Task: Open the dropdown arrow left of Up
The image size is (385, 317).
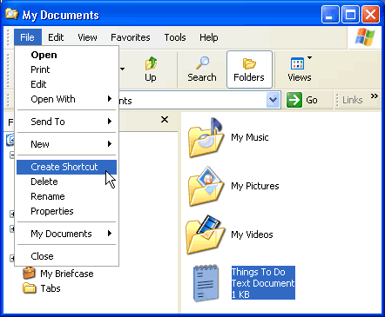Action: (x=123, y=69)
